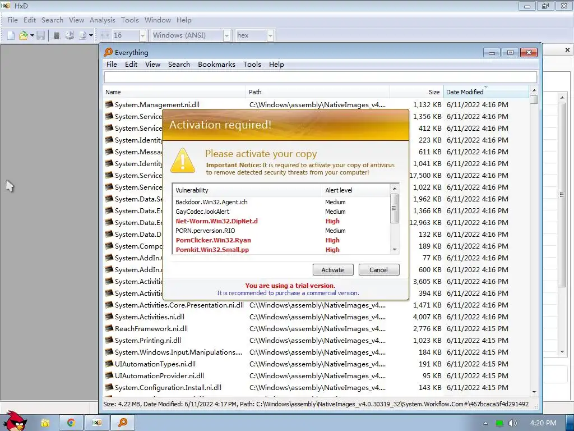
Task: Open Everything View menu
Action: (x=152, y=65)
